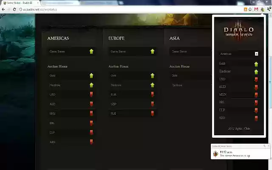The image size is (272, 170).
Task: Click the AMERICAS region heading
Action: point(58,38)
